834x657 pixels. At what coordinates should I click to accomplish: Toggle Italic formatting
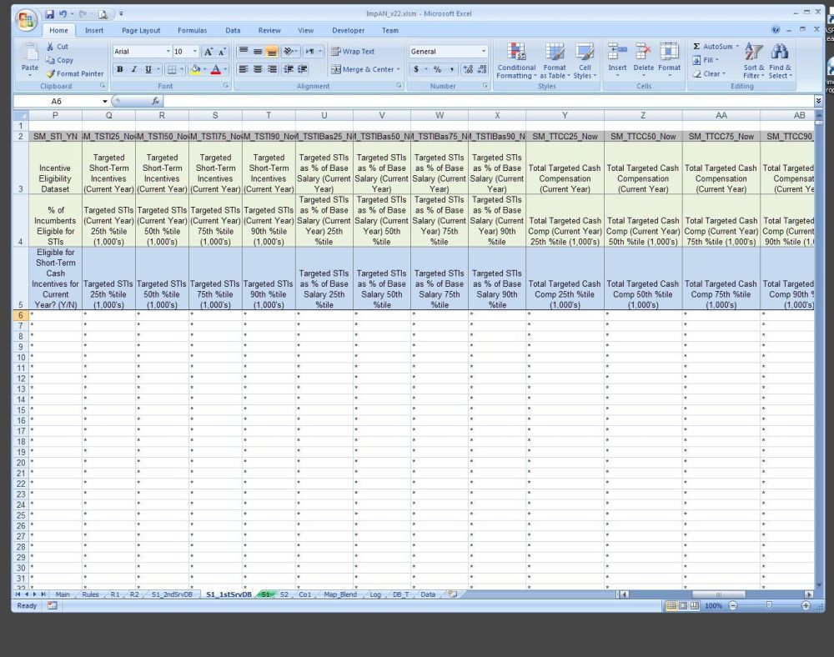click(133, 69)
